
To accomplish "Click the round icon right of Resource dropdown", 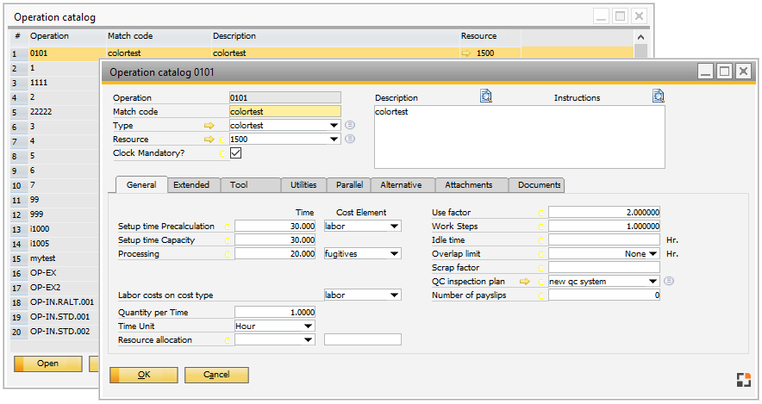I will [350, 140].
